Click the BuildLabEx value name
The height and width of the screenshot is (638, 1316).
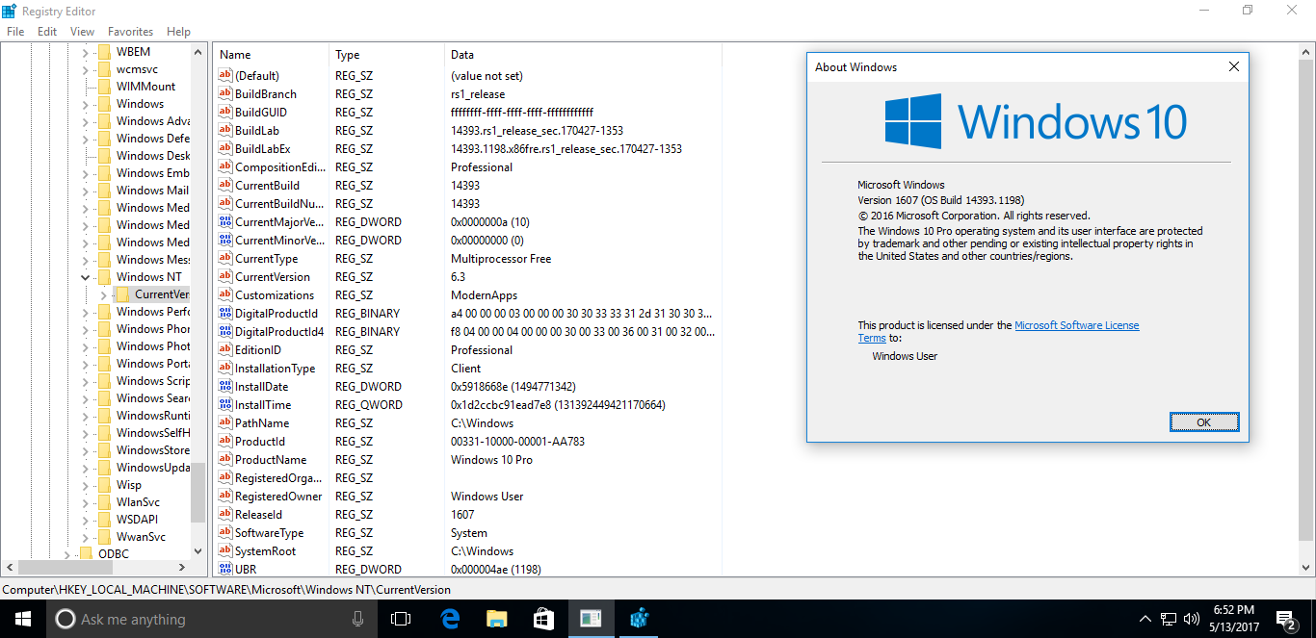click(x=263, y=149)
